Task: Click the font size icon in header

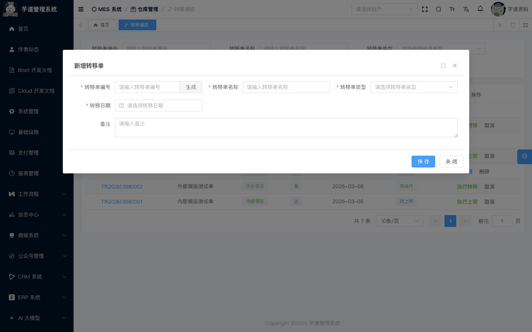Action: [452, 9]
